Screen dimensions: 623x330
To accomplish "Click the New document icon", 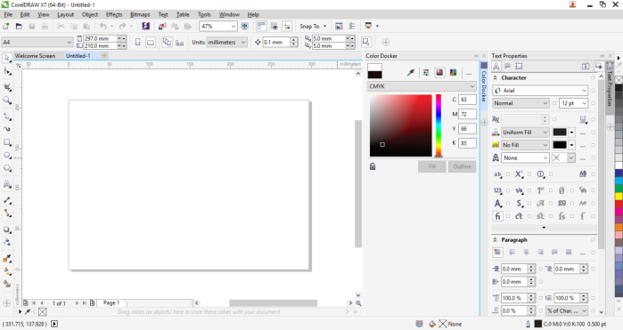I will click(6, 26).
